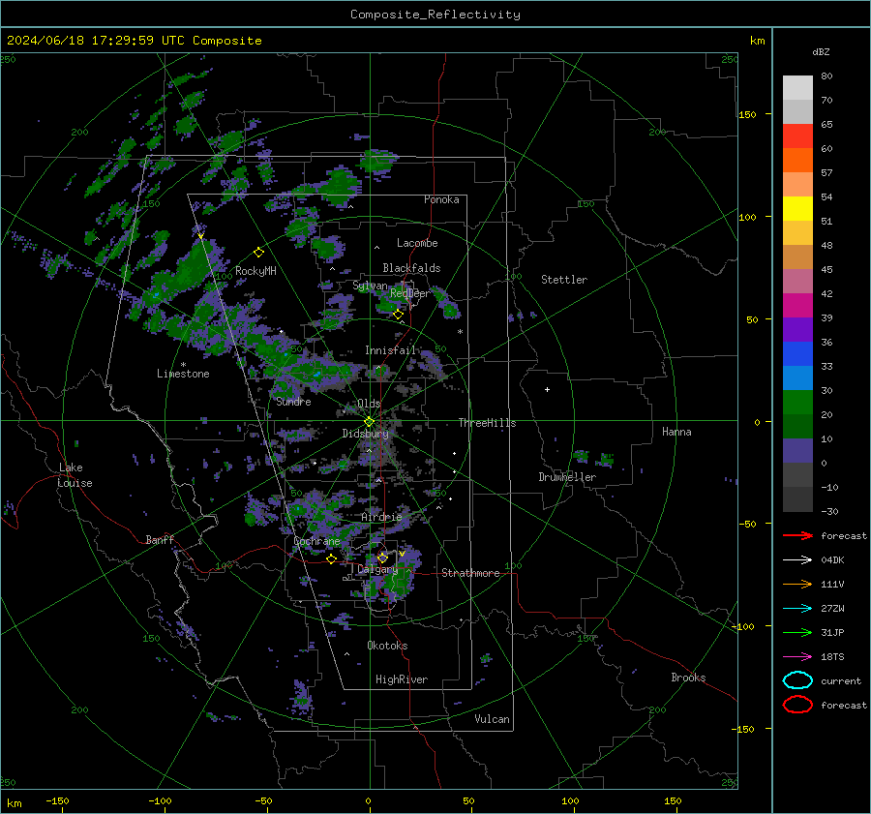Click the yellow diamond marker above Calgary label
The image size is (871, 814).
pos(382,558)
